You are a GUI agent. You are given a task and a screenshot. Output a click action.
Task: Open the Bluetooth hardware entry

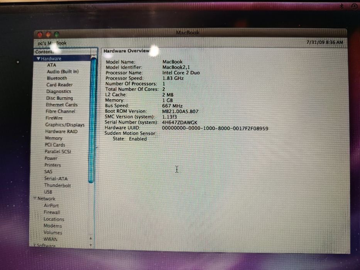click(x=57, y=78)
